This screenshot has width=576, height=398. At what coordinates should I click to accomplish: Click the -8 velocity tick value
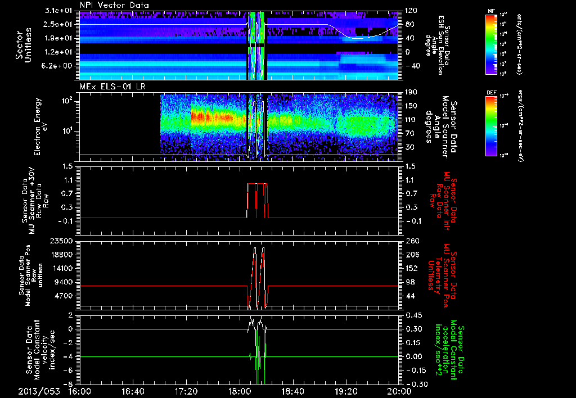tap(68, 384)
